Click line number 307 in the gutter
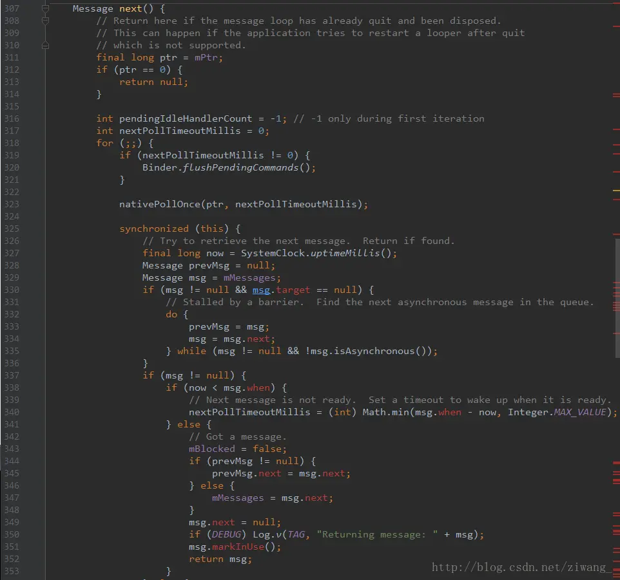Image resolution: width=620 pixels, height=580 pixels. [x=12, y=8]
